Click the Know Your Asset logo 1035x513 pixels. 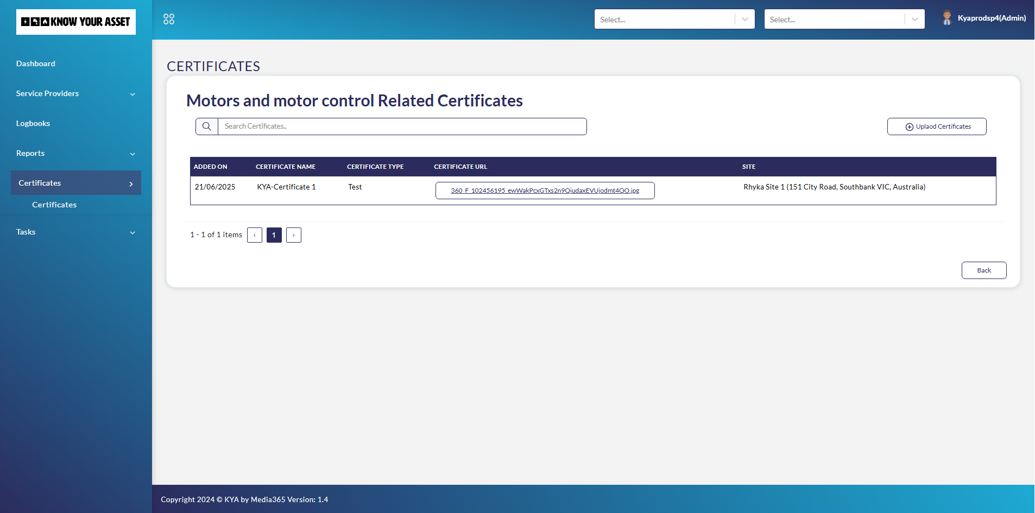click(x=76, y=22)
